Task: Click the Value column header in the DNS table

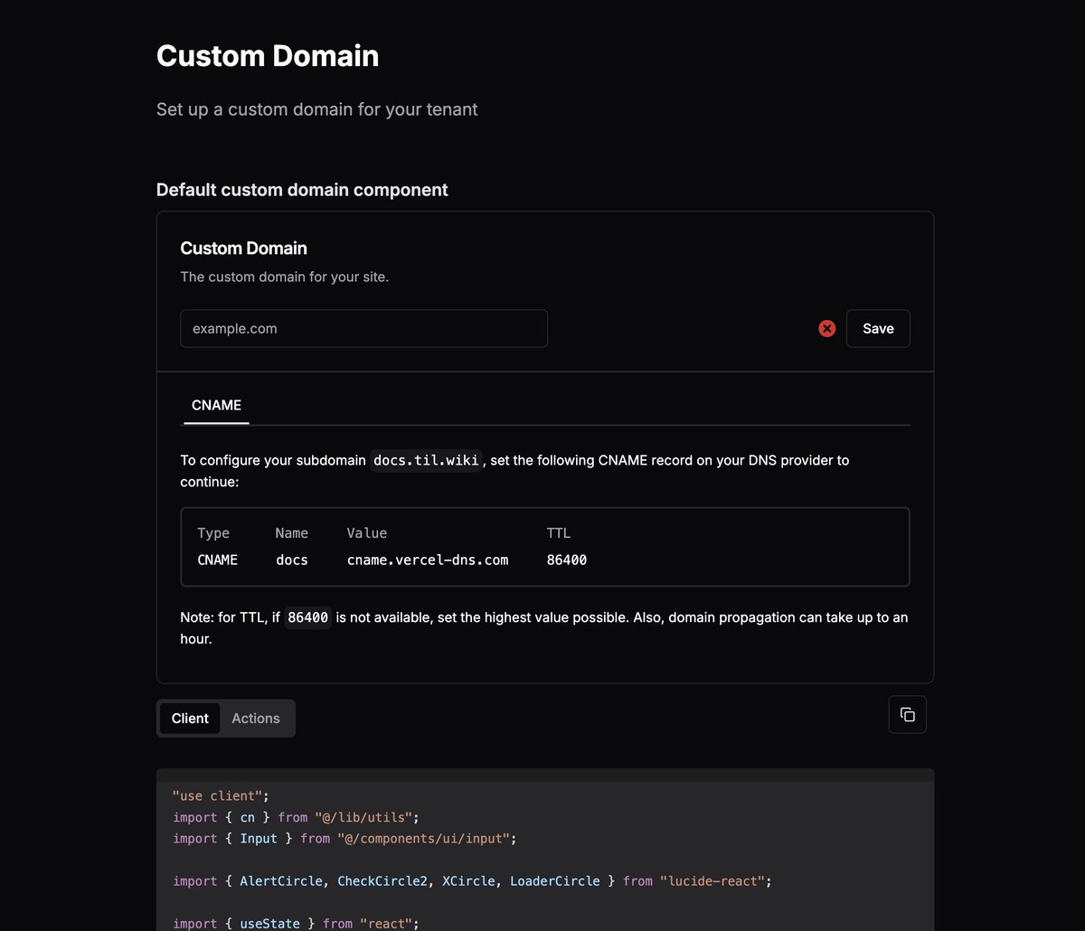Action: click(x=367, y=533)
